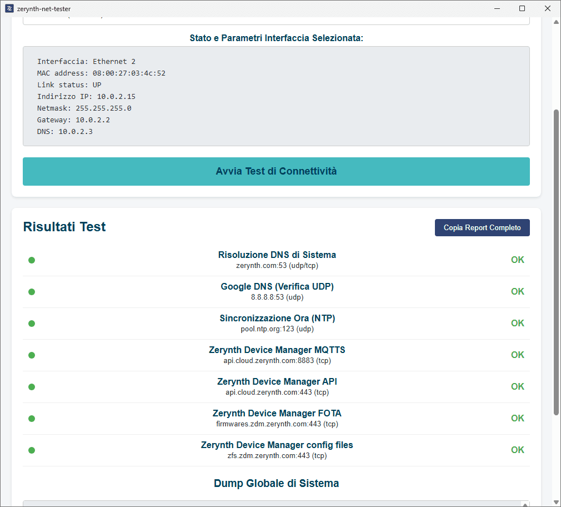Select the 'Link status: UP' line
The image size is (561, 507).
pyautogui.click(x=69, y=85)
